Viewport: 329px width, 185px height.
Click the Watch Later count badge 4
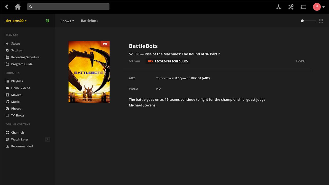tap(47, 140)
